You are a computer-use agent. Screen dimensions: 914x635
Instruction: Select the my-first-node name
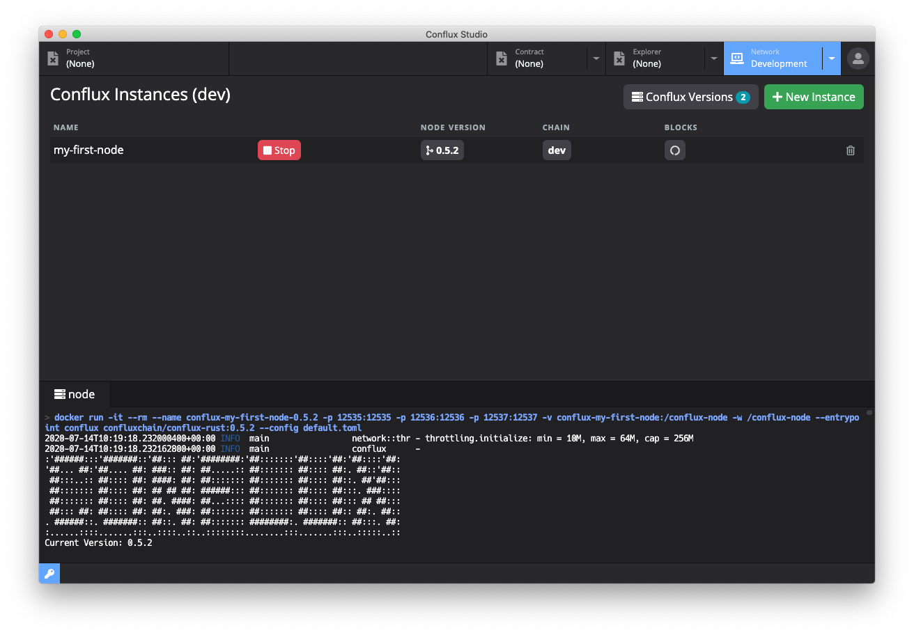(x=88, y=150)
